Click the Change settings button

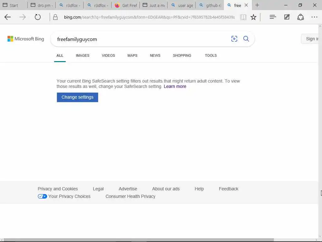[x=77, y=97]
